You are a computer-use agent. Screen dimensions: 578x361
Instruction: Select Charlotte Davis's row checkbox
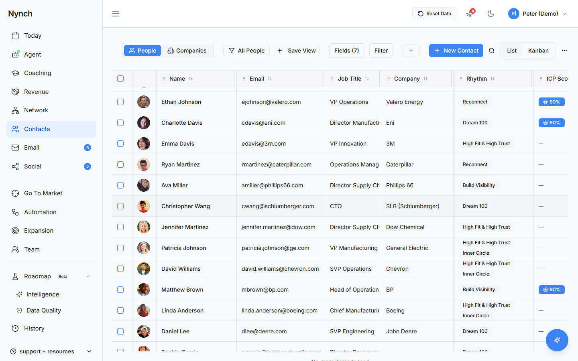point(120,123)
